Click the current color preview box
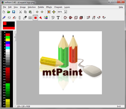 coord(9,26)
